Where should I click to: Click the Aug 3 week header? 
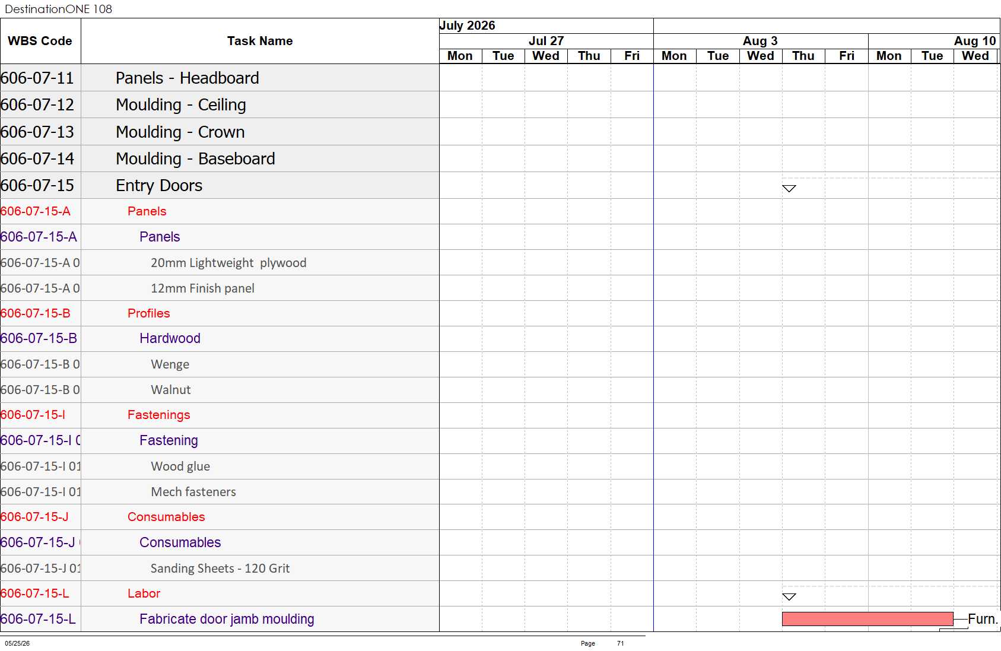coord(760,41)
